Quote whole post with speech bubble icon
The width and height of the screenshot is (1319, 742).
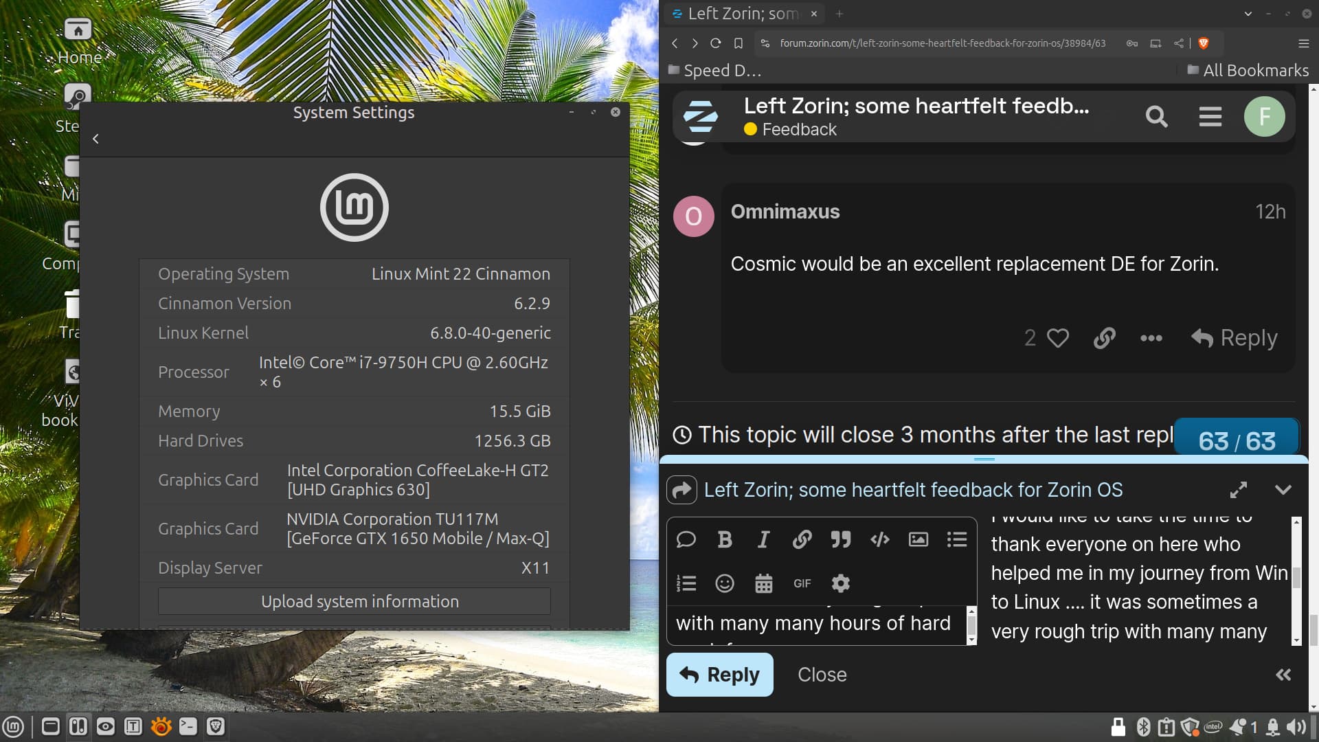686,540
